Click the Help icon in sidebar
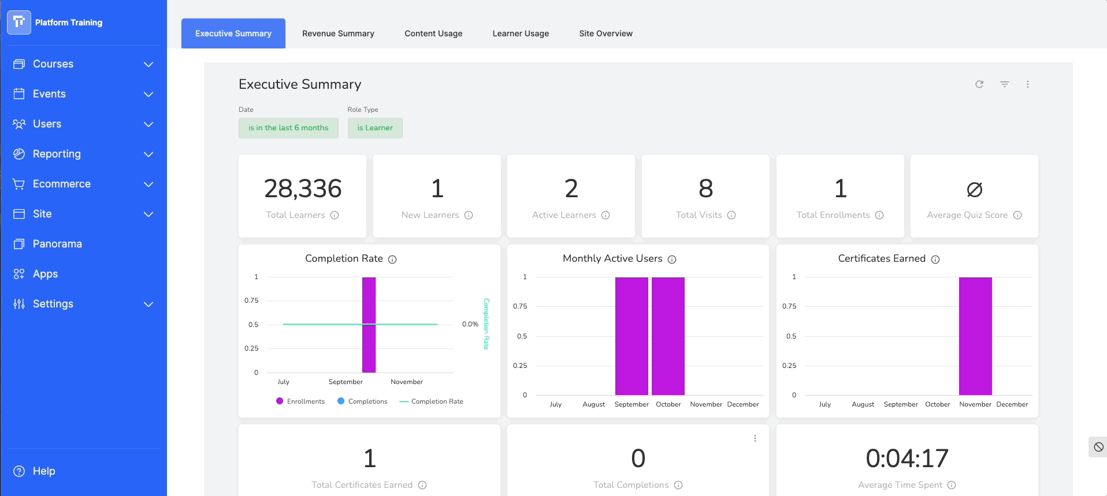Screen dimensions: 1107x496 point(19,471)
